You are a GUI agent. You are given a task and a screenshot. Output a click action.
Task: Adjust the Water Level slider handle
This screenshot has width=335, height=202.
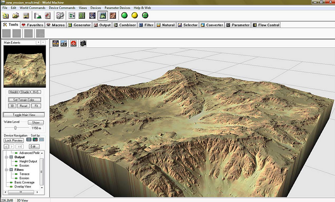click(x=15, y=128)
